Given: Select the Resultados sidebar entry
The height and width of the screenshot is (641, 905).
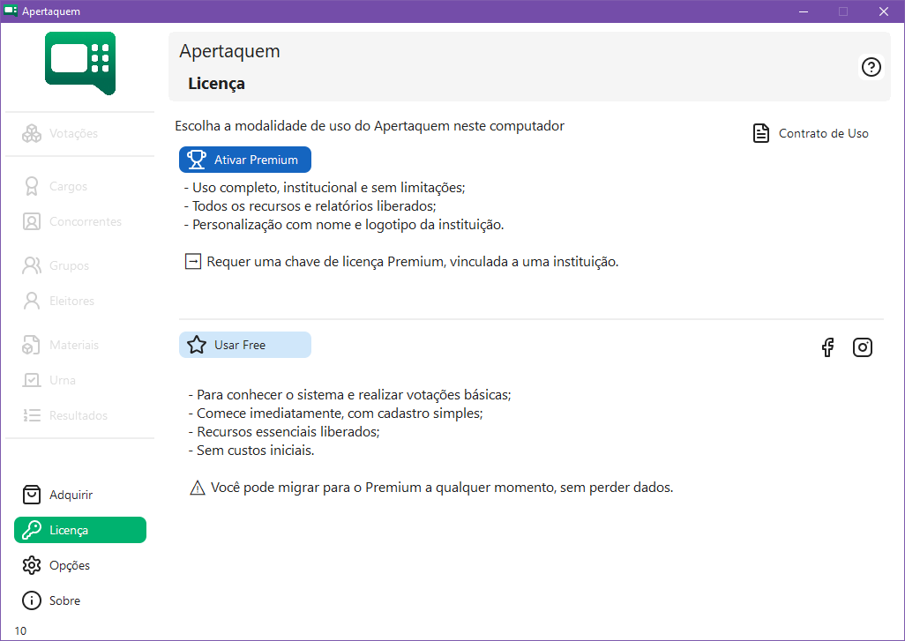Looking at the screenshot, I should 79,415.
